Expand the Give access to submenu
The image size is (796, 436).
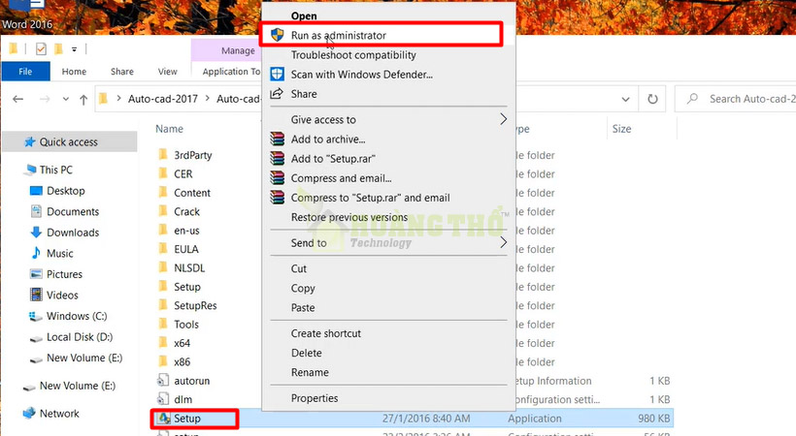coord(503,120)
